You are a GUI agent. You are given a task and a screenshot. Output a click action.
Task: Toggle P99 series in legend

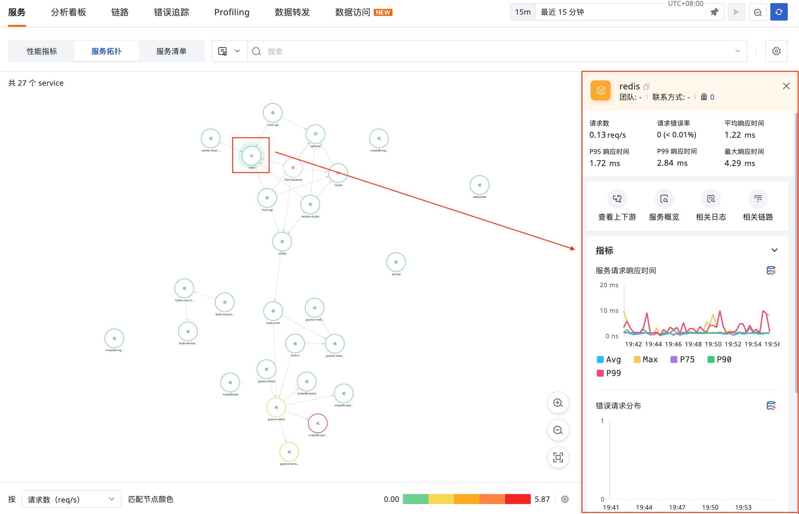click(609, 373)
